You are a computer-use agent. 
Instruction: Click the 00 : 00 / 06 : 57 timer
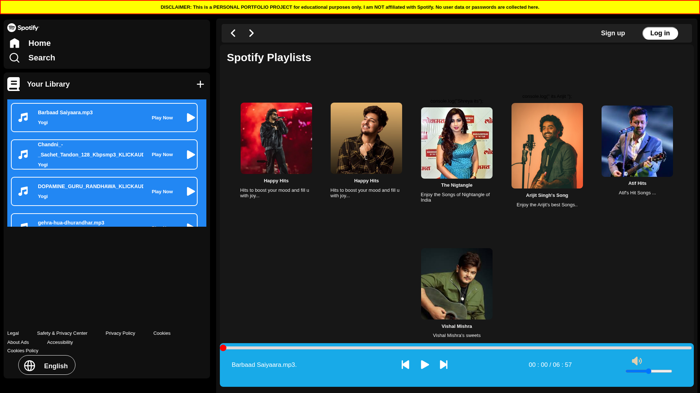[x=550, y=365]
